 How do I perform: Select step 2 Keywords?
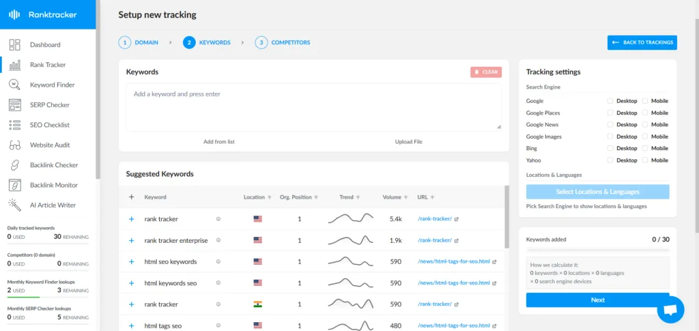coord(206,43)
